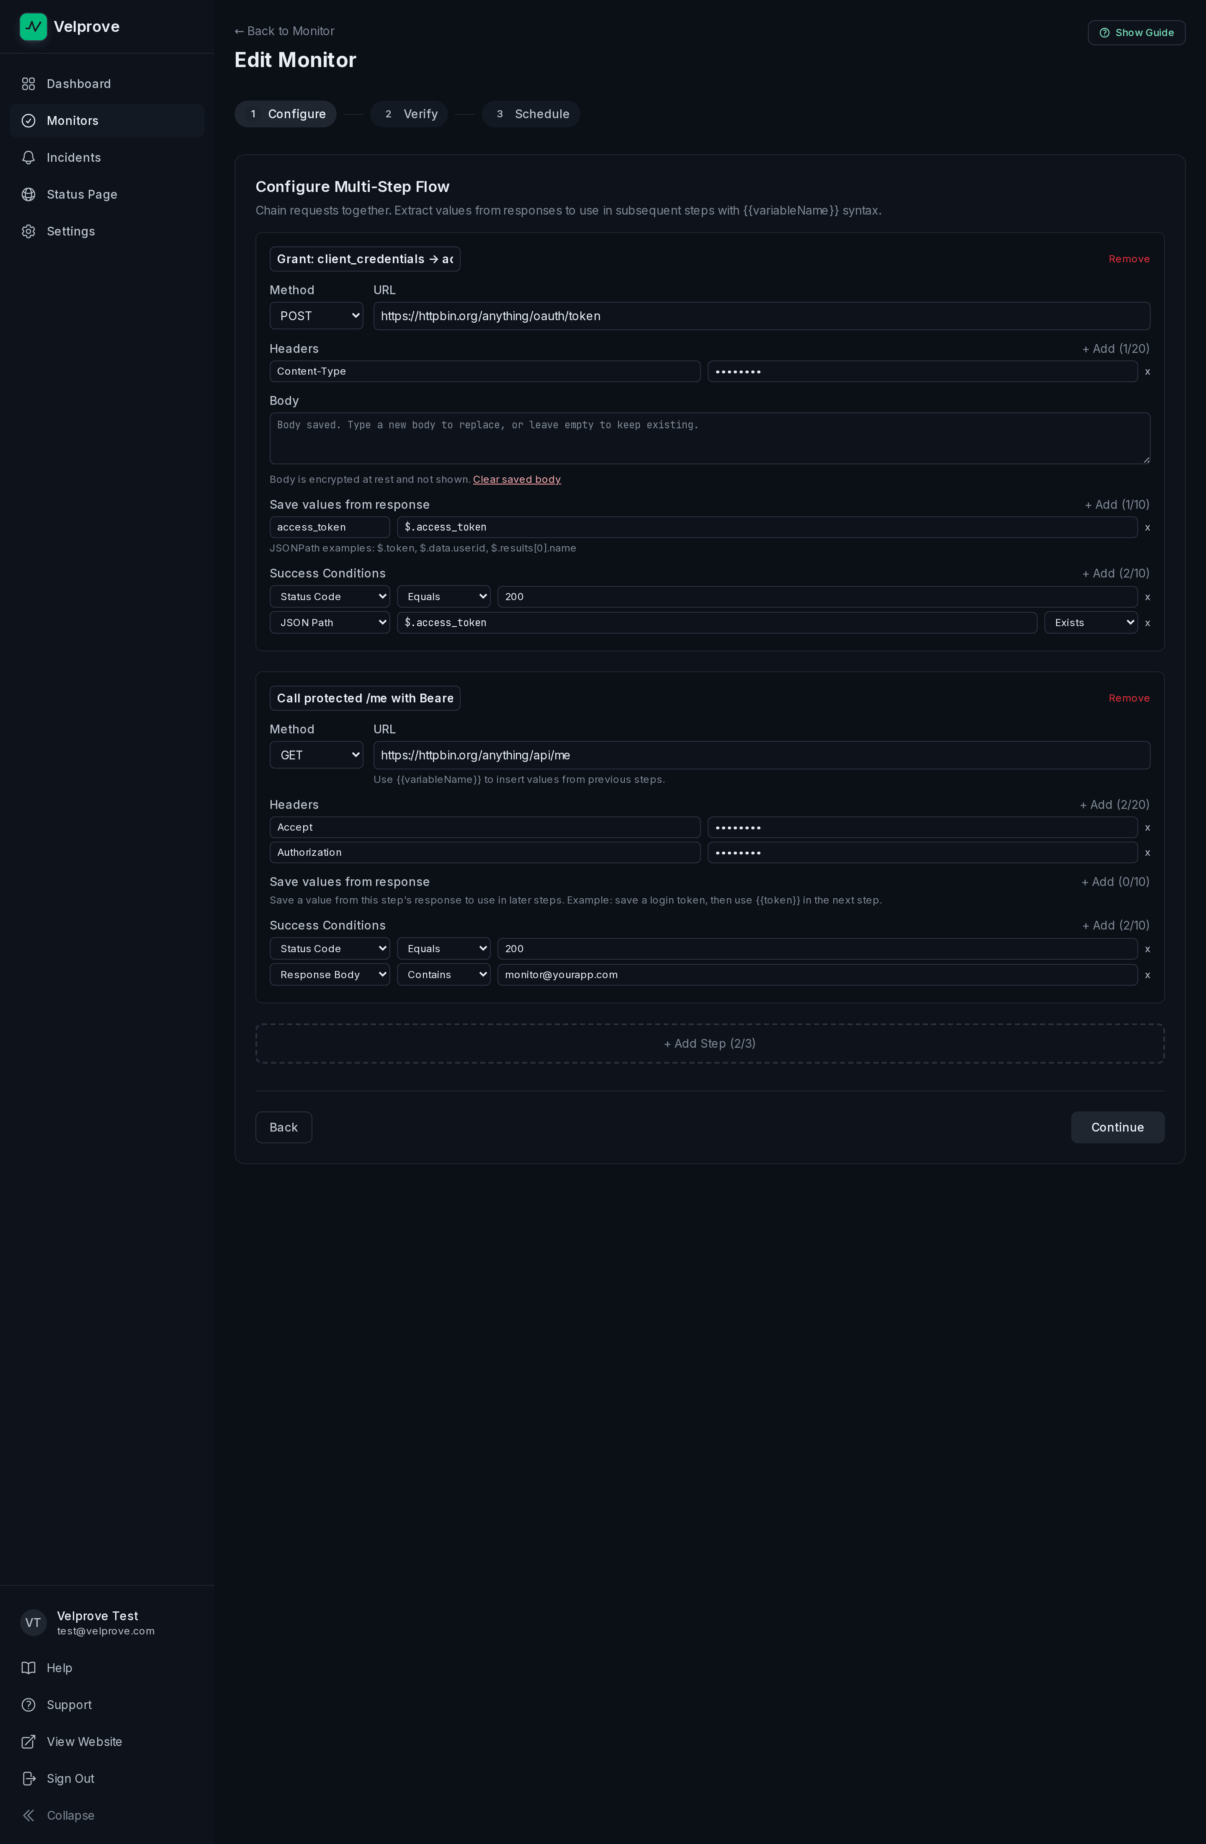The image size is (1206, 1844).
Task: Remove the Call protected /me step
Action: pos(1129,698)
